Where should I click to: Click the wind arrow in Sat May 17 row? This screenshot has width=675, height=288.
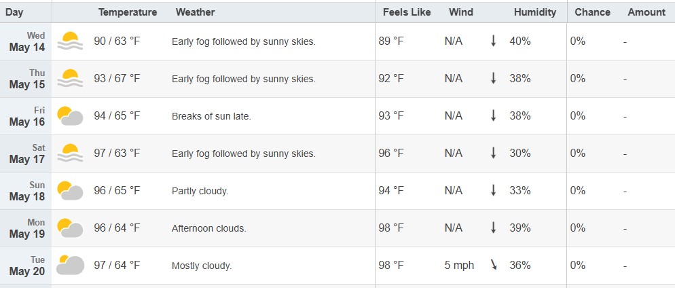pyautogui.click(x=493, y=154)
